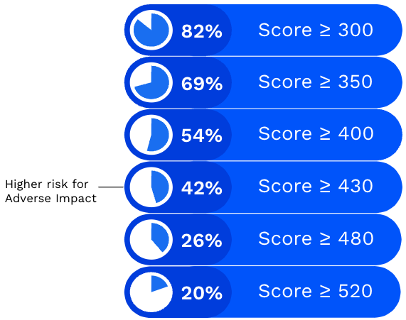This screenshot has height=320, width=406.
Task: Click the 69% pie chart icon
Action: (x=151, y=82)
